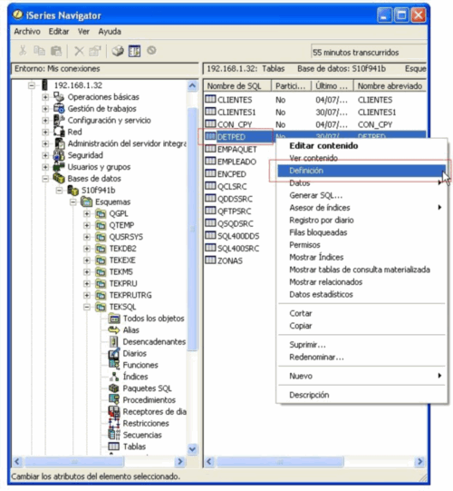Click the Cut scissors toolbar icon
The height and width of the screenshot is (491, 453).
23,51
